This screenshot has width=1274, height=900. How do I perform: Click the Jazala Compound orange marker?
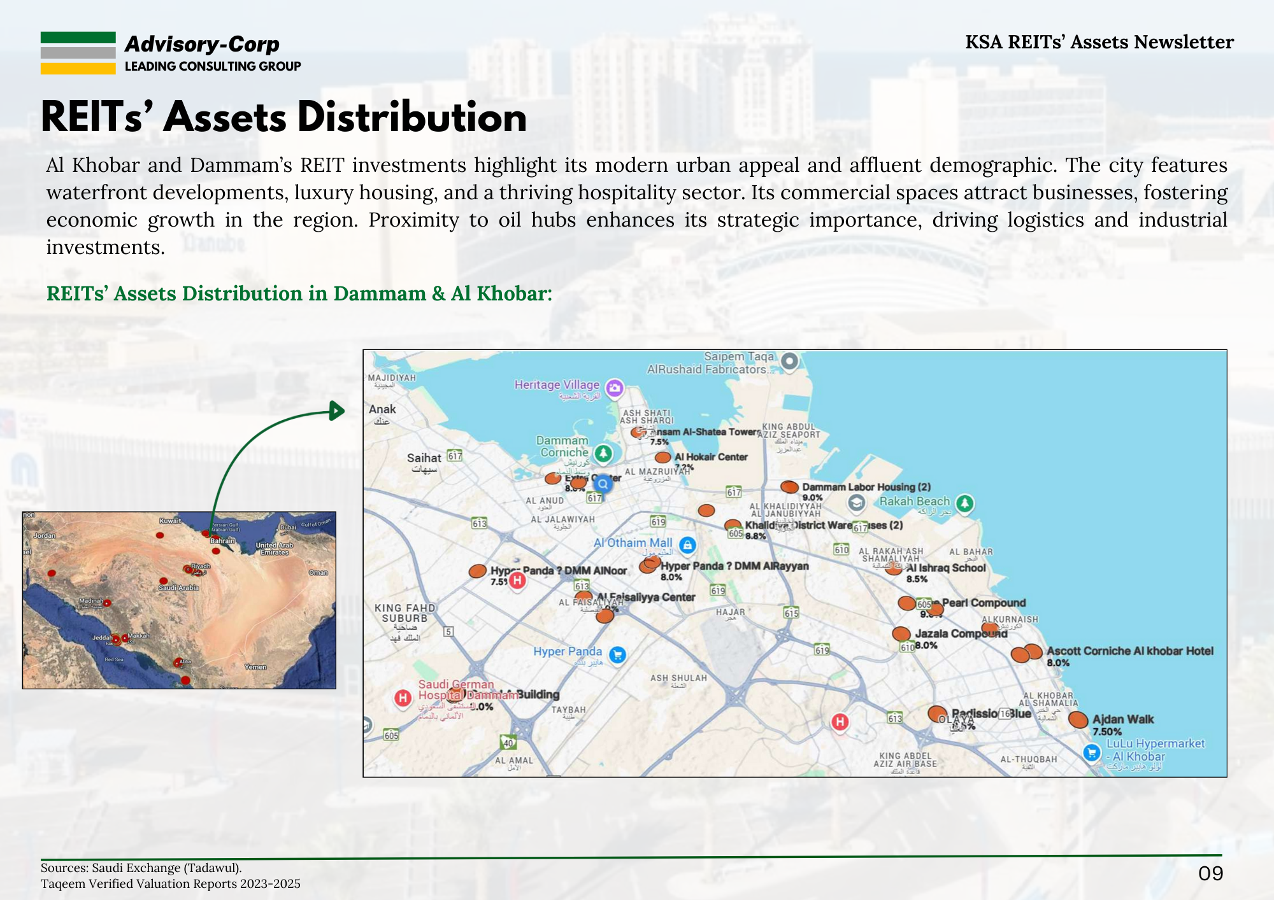point(901,634)
